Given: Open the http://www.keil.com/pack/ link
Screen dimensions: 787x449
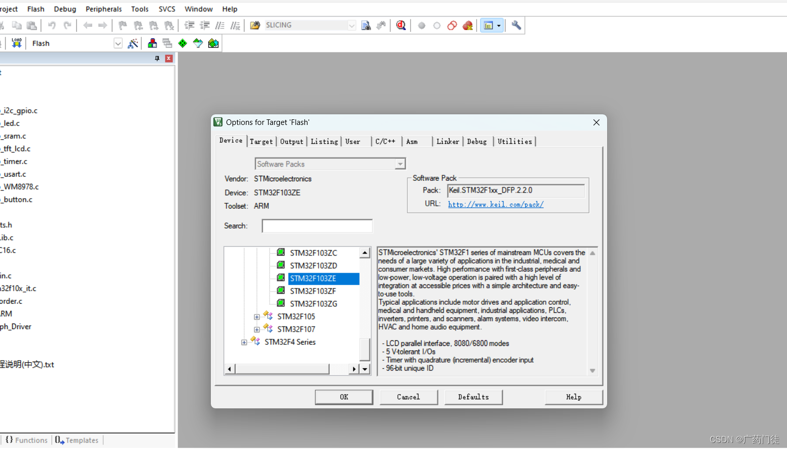Looking at the screenshot, I should (x=496, y=204).
